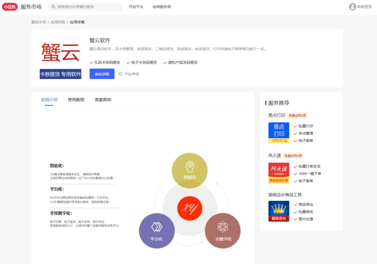Click the 虚拟产品发码提货 feature text

pyautogui.click(x=183, y=63)
